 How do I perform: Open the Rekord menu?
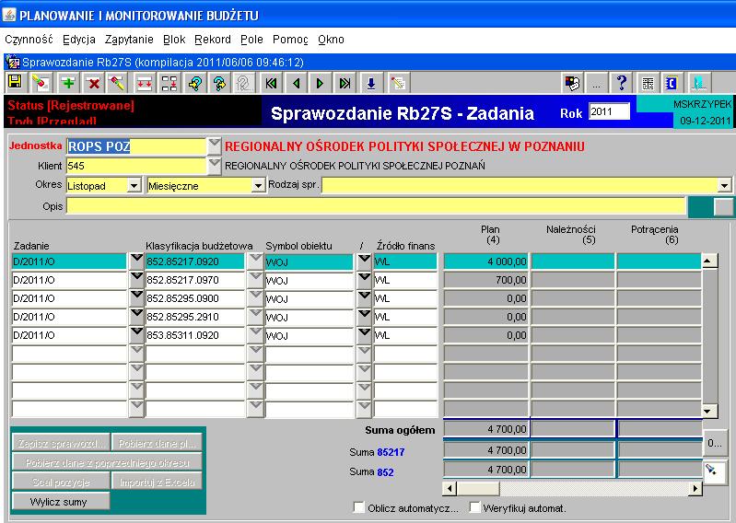tap(213, 40)
